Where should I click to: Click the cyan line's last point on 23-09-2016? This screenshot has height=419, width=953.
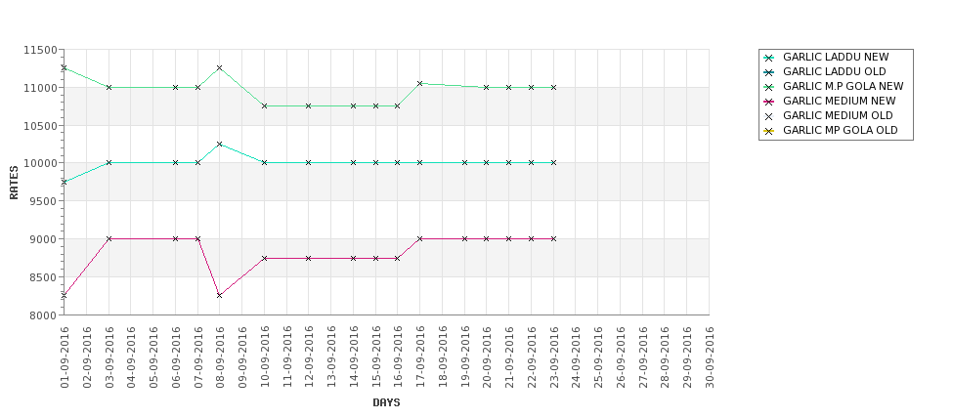pos(553,163)
